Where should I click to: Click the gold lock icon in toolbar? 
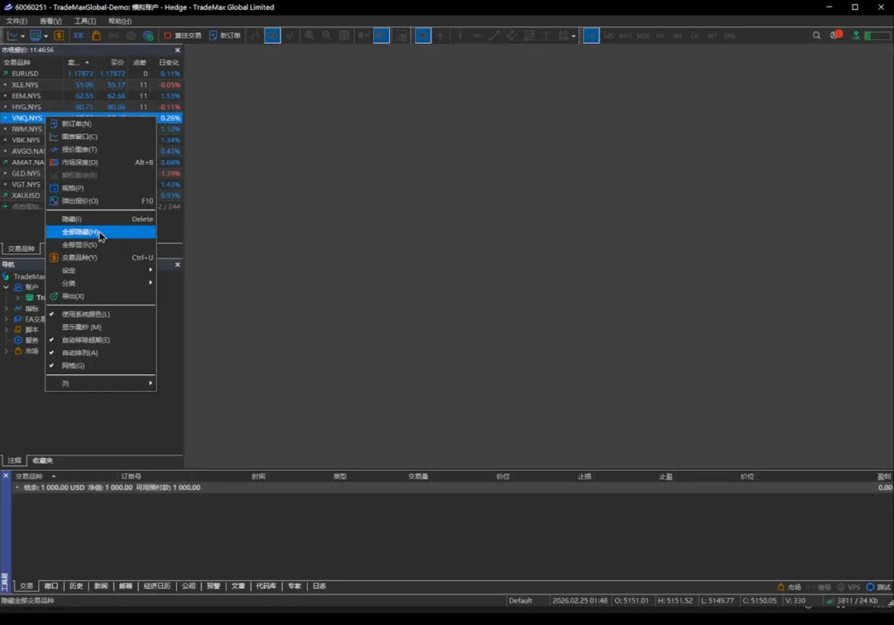[x=97, y=36]
